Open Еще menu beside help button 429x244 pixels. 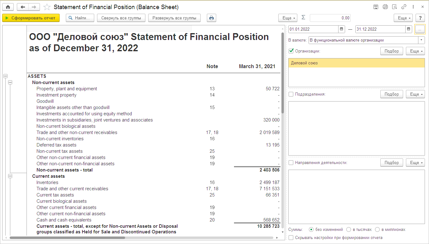[403, 18]
